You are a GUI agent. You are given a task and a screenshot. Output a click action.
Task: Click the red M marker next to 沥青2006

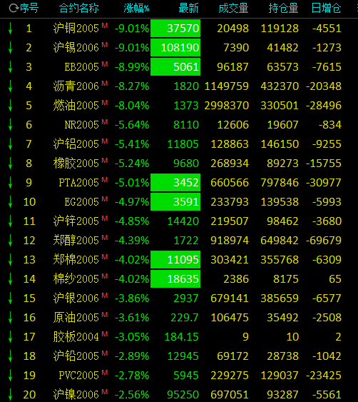coord(105,83)
